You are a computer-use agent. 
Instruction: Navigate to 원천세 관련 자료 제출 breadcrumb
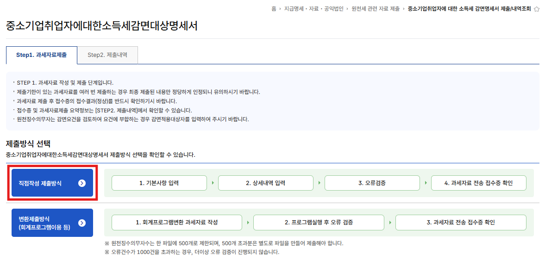376,9
